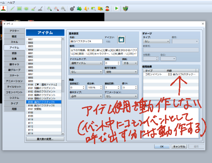Change the item icon image 186
The height and width of the screenshot is (163, 212).
click(121, 40)
